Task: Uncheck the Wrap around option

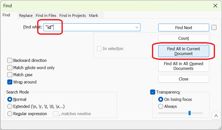Action: coord(10,82)
